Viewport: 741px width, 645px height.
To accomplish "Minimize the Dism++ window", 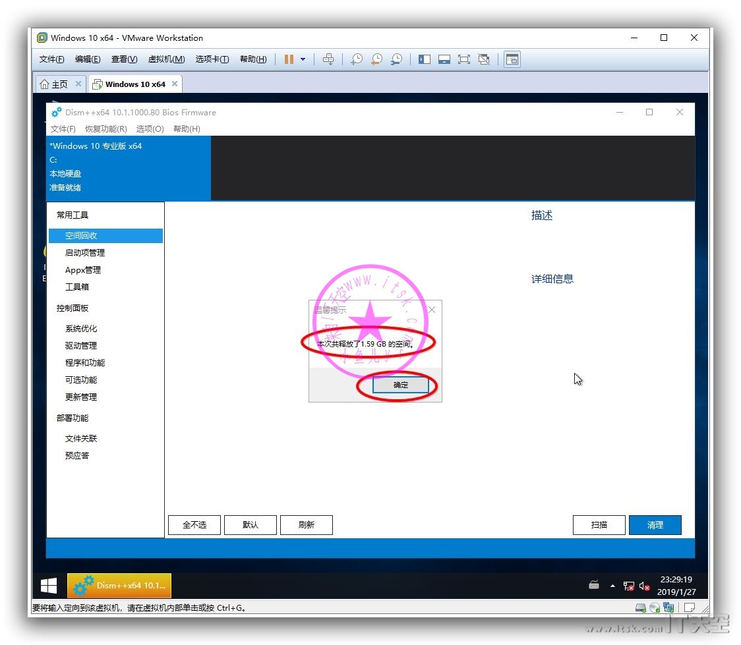I will point(620,113).
